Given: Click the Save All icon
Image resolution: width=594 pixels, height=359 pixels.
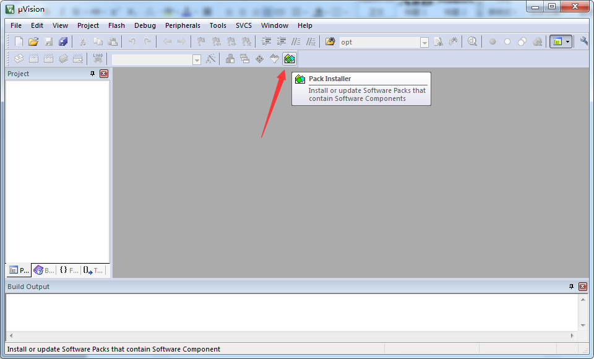Looking at the screenshot, I should click(63, 41).
